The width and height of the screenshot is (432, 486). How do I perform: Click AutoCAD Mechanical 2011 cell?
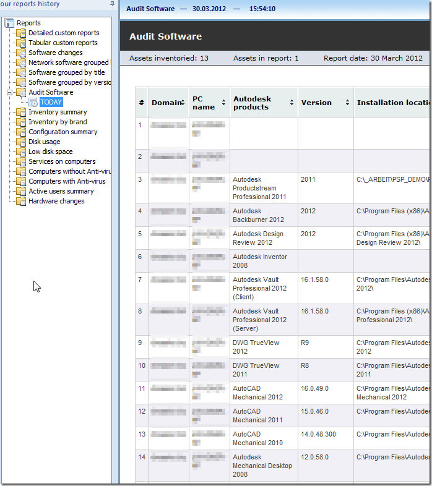(x=264, y=416)
